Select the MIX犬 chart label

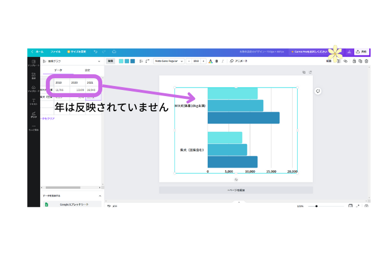(x=190, y=106)
